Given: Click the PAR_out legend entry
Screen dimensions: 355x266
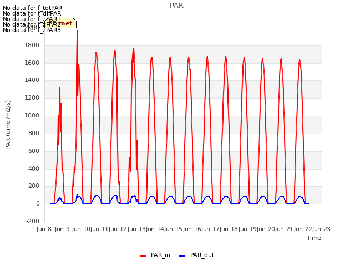Looking at the screenshot, I should (x=196, y=255).
